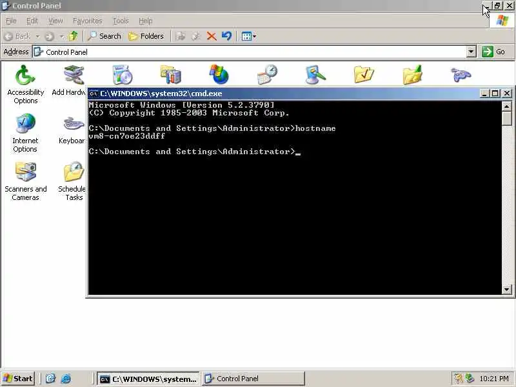
Task: Click the Copy To toolbar icon
Action: tap(196, 36)
